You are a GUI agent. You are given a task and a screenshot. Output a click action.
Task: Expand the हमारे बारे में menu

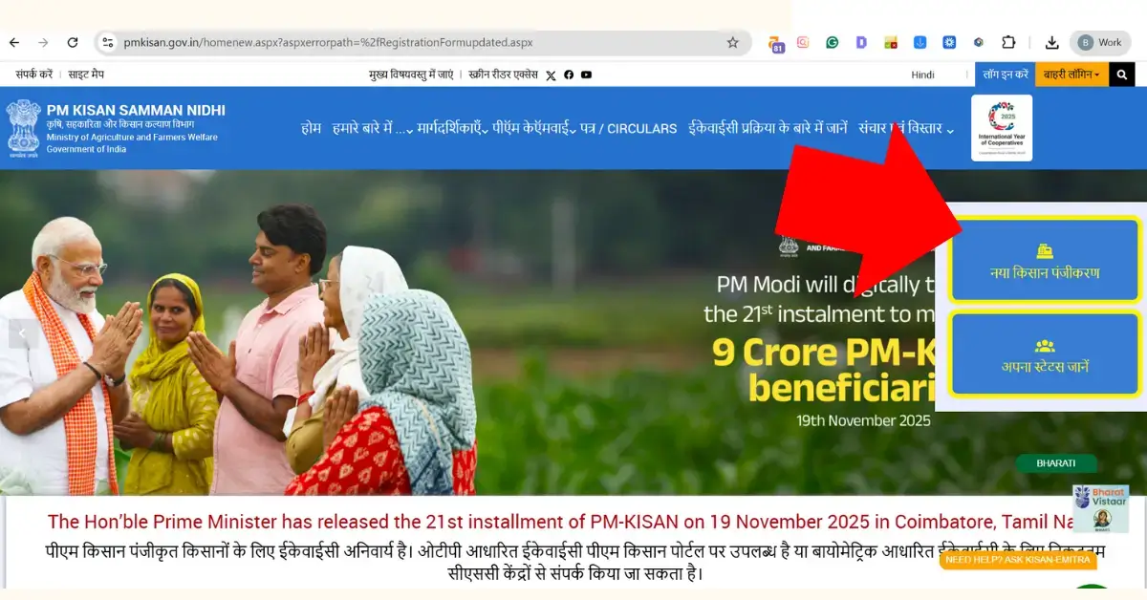point(373,128)
